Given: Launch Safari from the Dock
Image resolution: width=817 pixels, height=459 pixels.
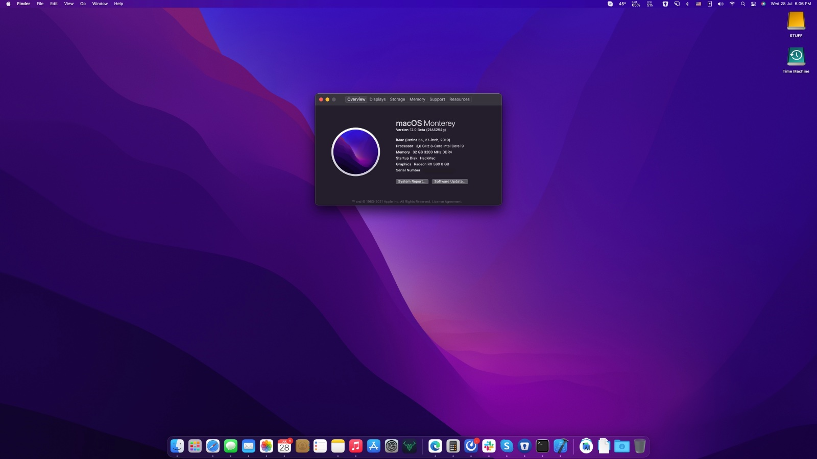Looking at the screenshot, I should (213, 446).
